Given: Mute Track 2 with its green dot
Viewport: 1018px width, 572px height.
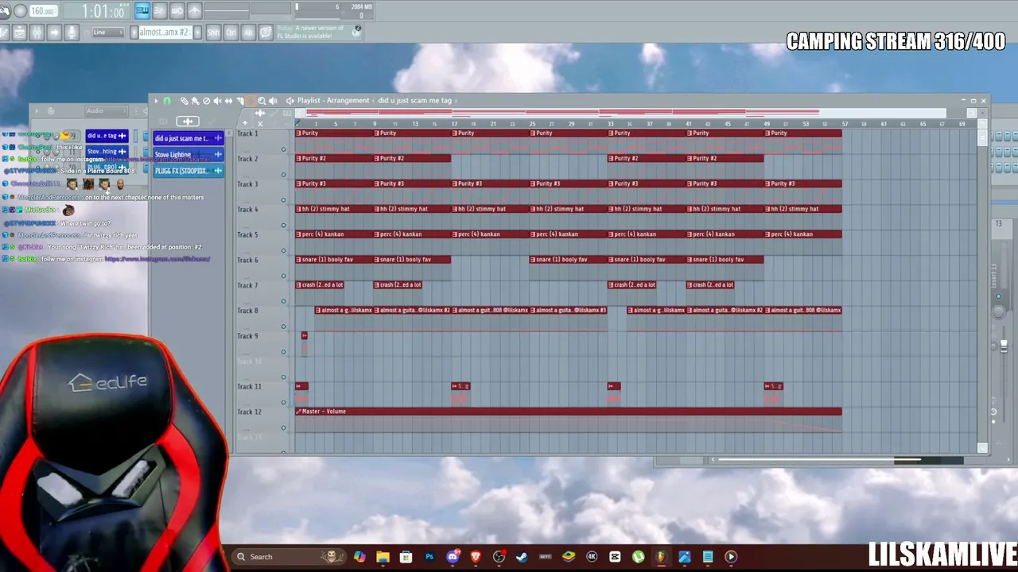Looking at the screenshot, I should 283,175.
